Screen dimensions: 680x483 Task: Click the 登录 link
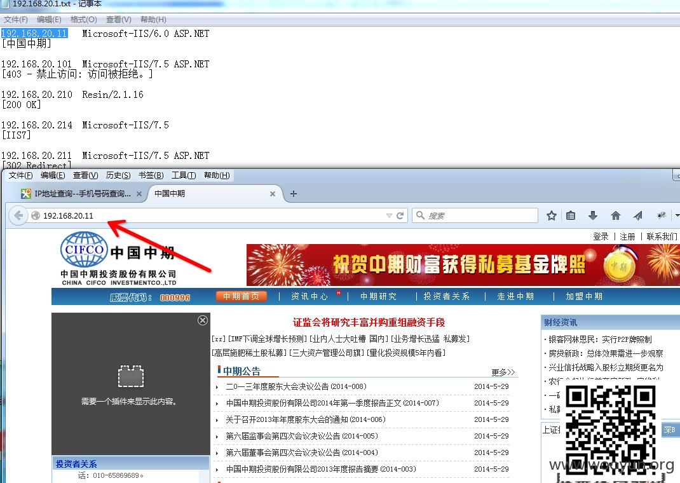point(601,236)
